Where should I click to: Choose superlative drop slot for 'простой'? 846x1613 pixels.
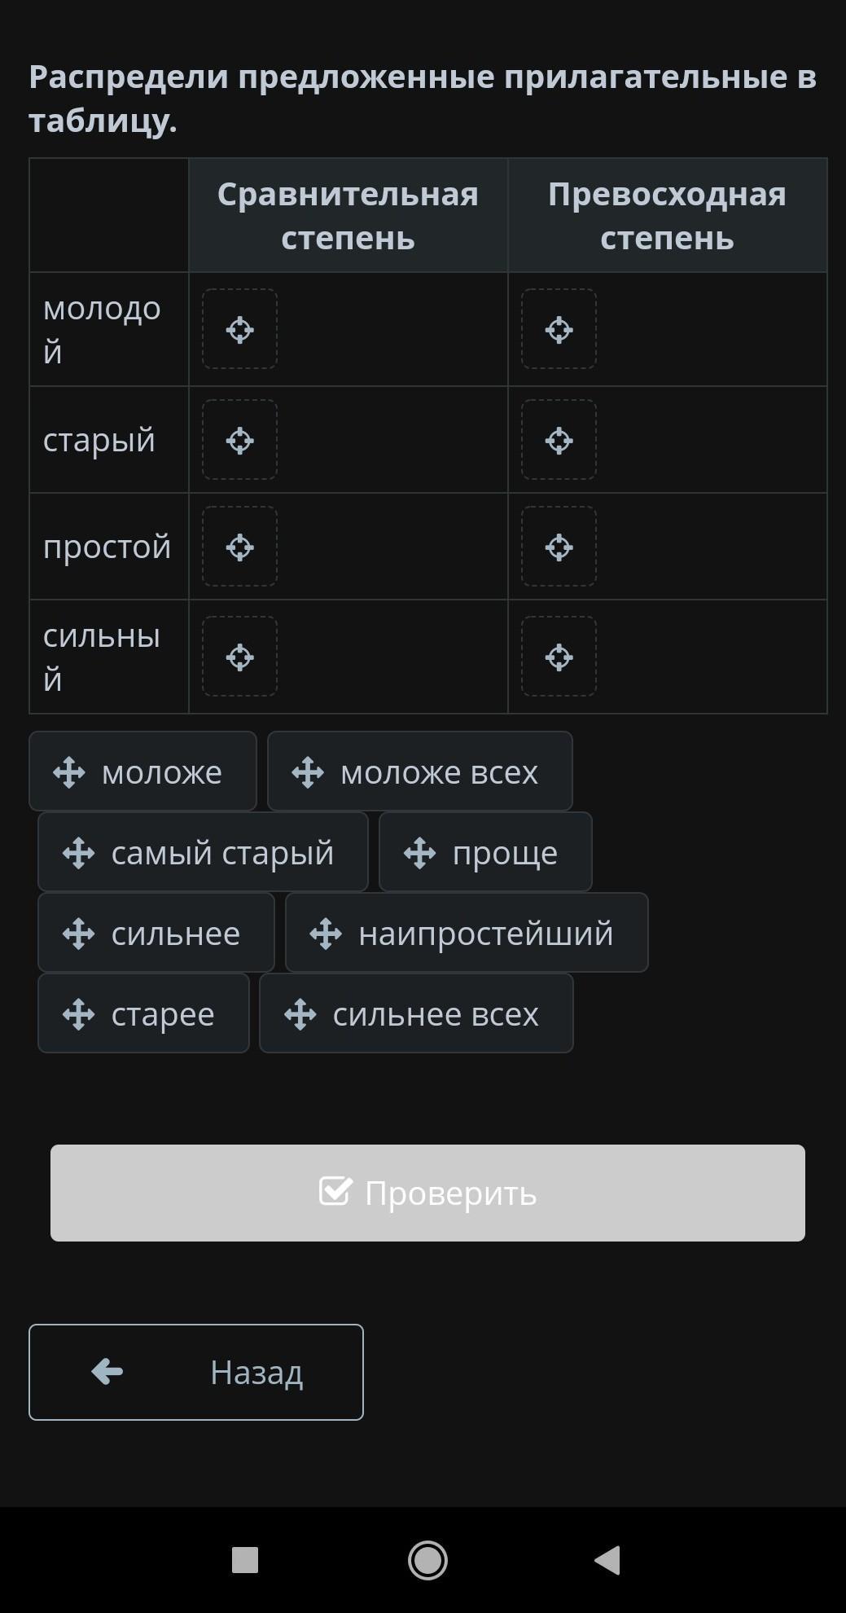pos(559,547)
